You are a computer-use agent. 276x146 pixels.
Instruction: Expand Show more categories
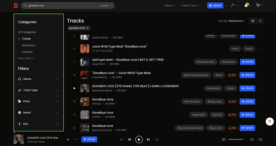pyautogui.click(x=26, y=58)
